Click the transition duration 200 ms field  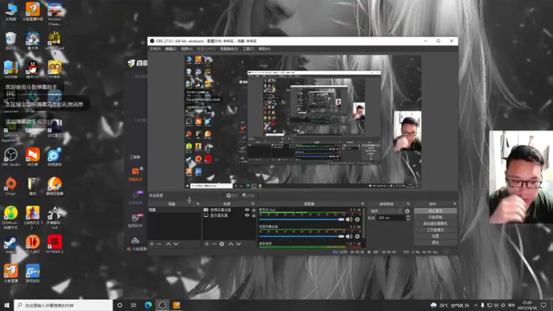pyautogui.click(x=391, y=218)
